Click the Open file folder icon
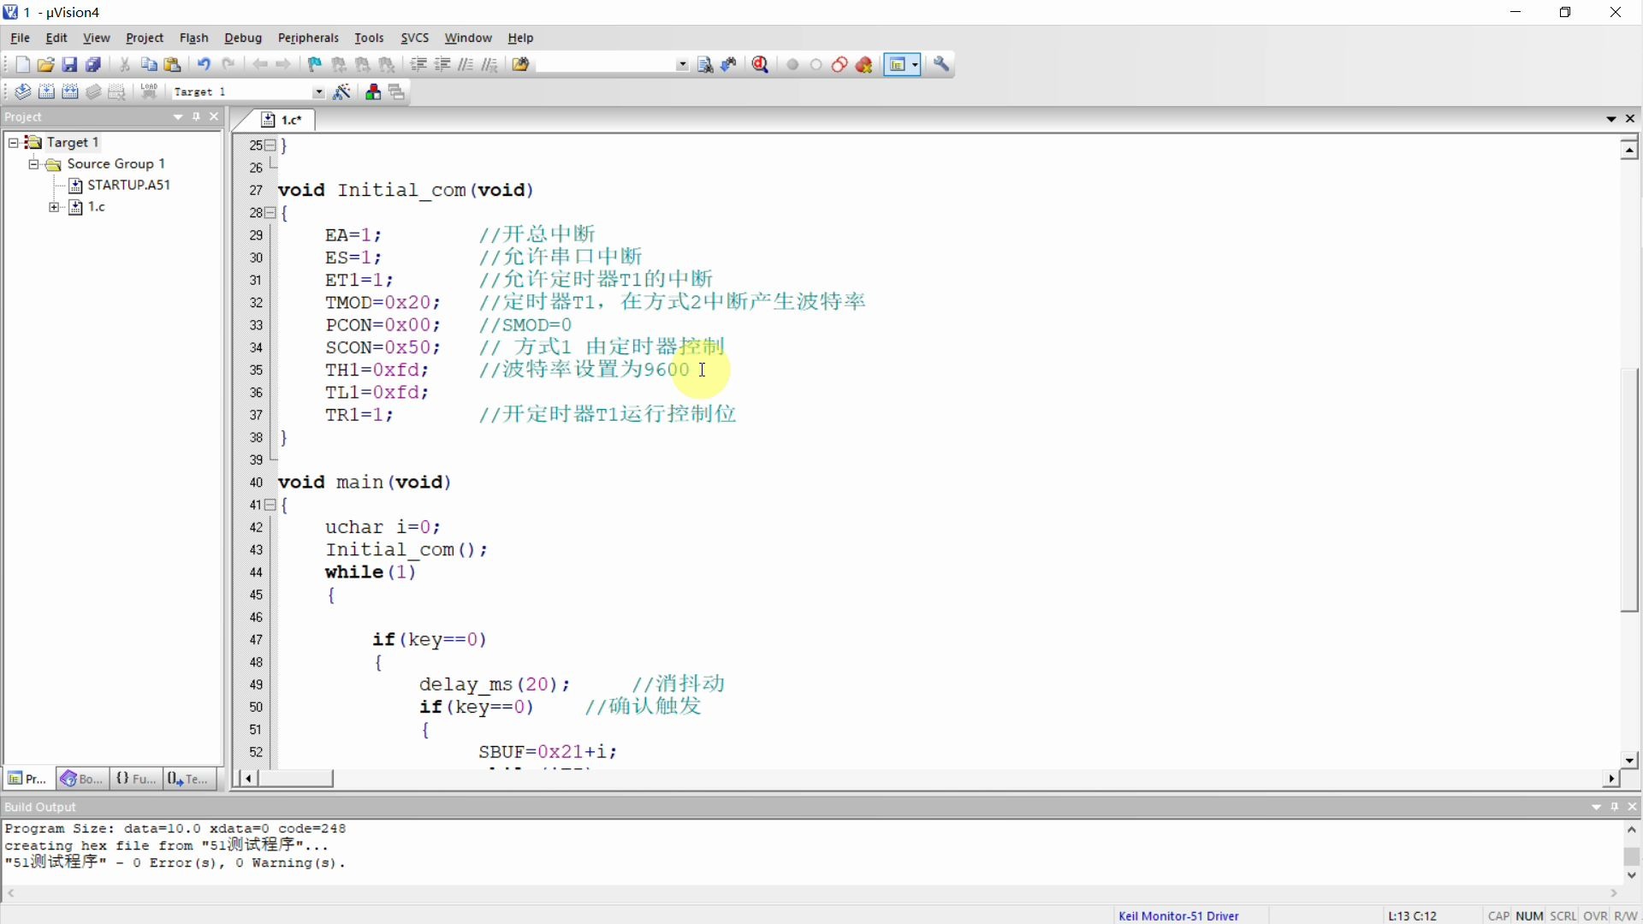This screenshot has width=1643, height=924. click(x=45, y=64)
